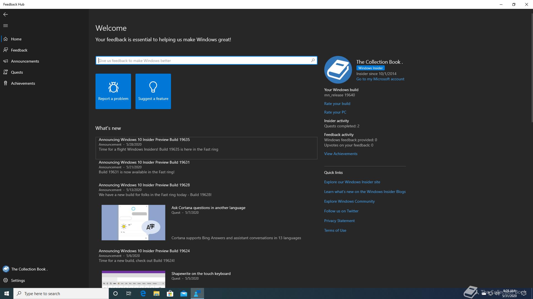Open Mail app from taskbar
Image resolution: width=533 pixels, height=299 pixels.
point(184,293)
